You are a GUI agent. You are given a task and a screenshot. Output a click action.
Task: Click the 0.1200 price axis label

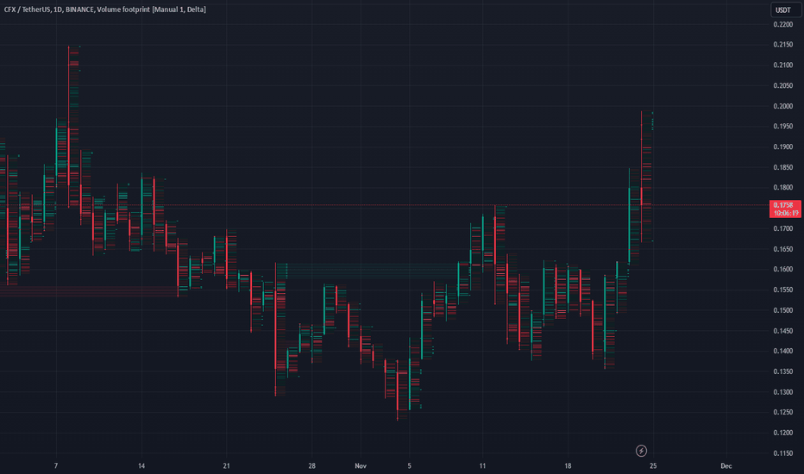point(783,433)
